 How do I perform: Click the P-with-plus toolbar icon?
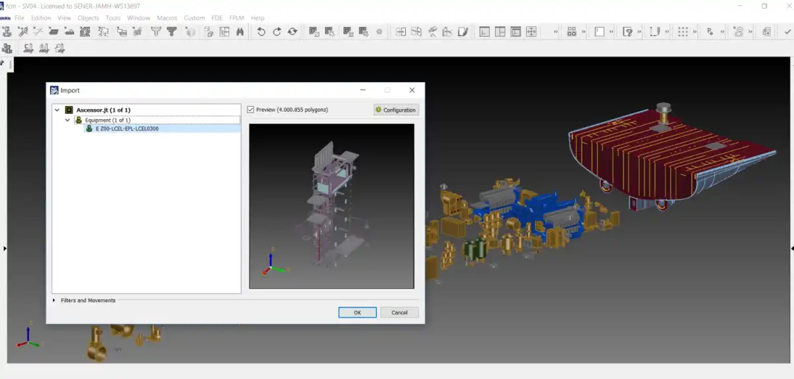711,32
